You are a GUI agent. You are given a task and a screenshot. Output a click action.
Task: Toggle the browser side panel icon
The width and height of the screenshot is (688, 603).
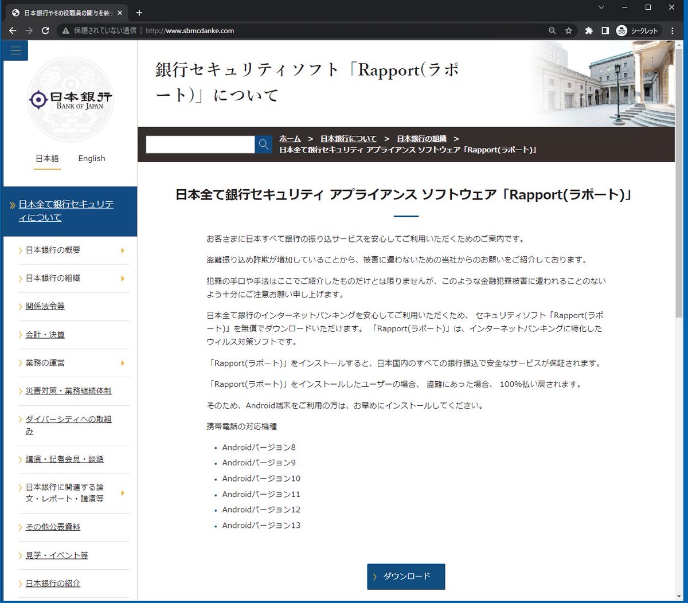point(605,31)
